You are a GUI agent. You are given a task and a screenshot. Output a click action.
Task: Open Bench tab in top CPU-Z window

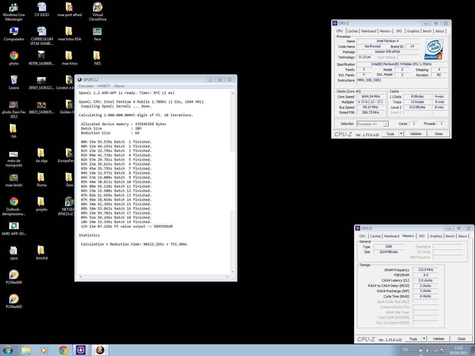(x=427, y=31)
